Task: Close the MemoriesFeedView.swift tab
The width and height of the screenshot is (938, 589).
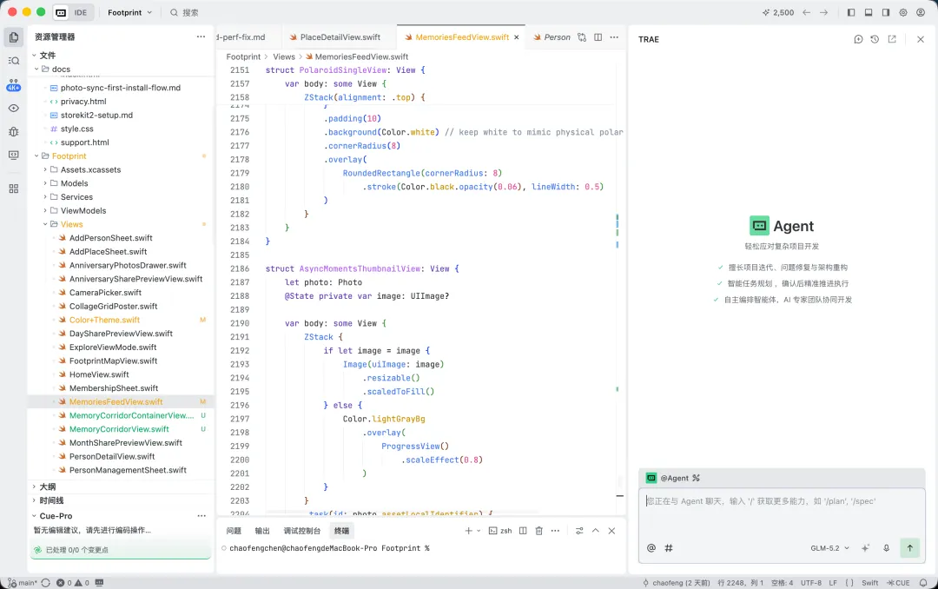Action: click(x=516, y=37)
